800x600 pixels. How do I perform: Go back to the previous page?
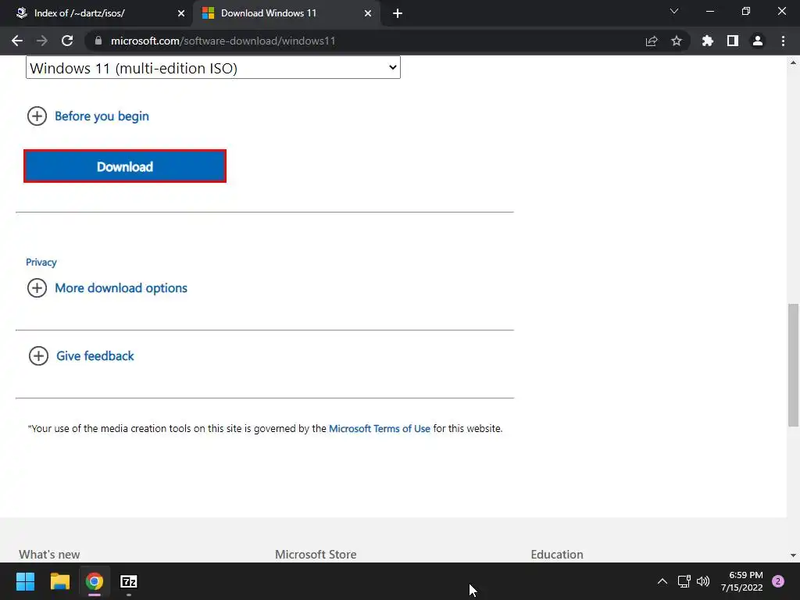(17, 41)
